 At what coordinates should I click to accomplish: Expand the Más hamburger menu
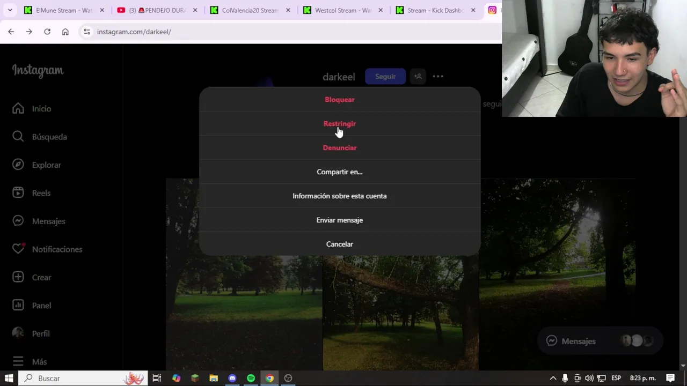pyautogui.click(x=18, y=361)
